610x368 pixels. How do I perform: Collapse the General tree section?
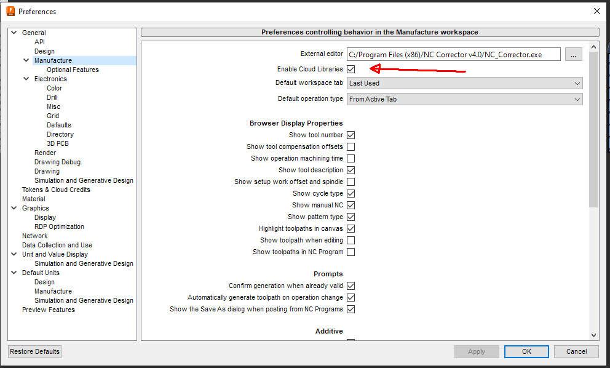14,32
